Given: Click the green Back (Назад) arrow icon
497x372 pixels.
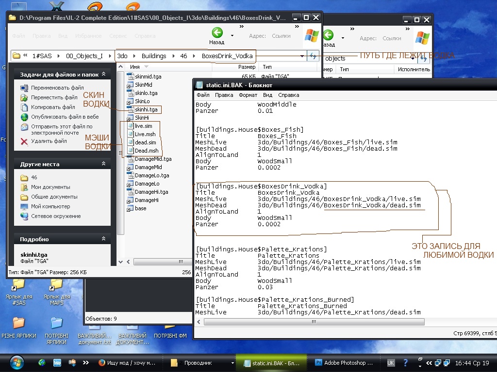Looking at the screenshot, I should 217,32.
